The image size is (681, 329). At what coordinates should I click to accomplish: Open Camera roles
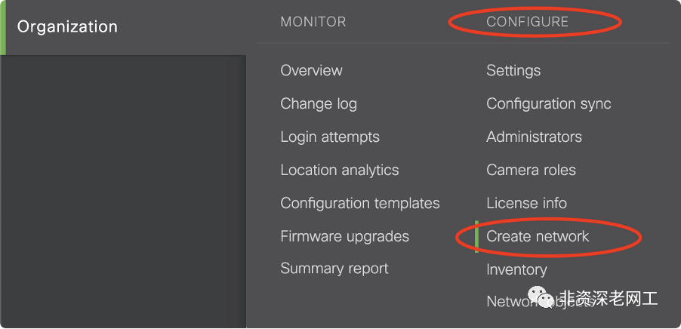tap(531, 170)
